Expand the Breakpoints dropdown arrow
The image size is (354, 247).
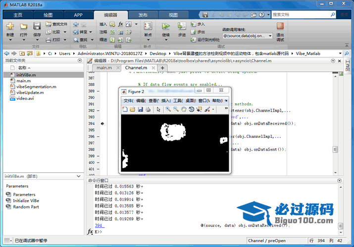(x=148, y=40)
